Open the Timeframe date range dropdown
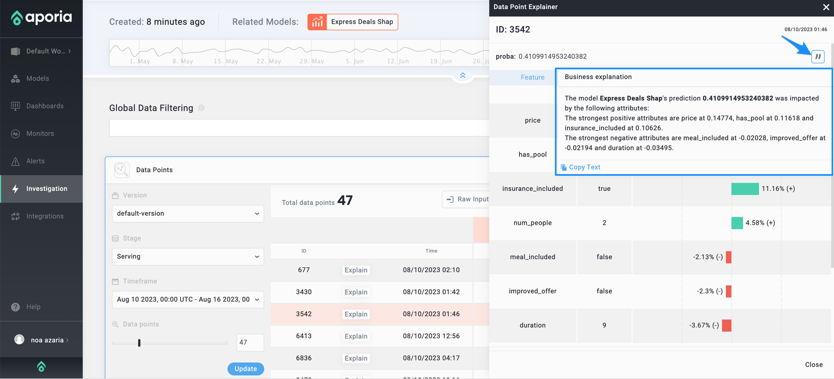The image size is (834, 379). point(188,299)
